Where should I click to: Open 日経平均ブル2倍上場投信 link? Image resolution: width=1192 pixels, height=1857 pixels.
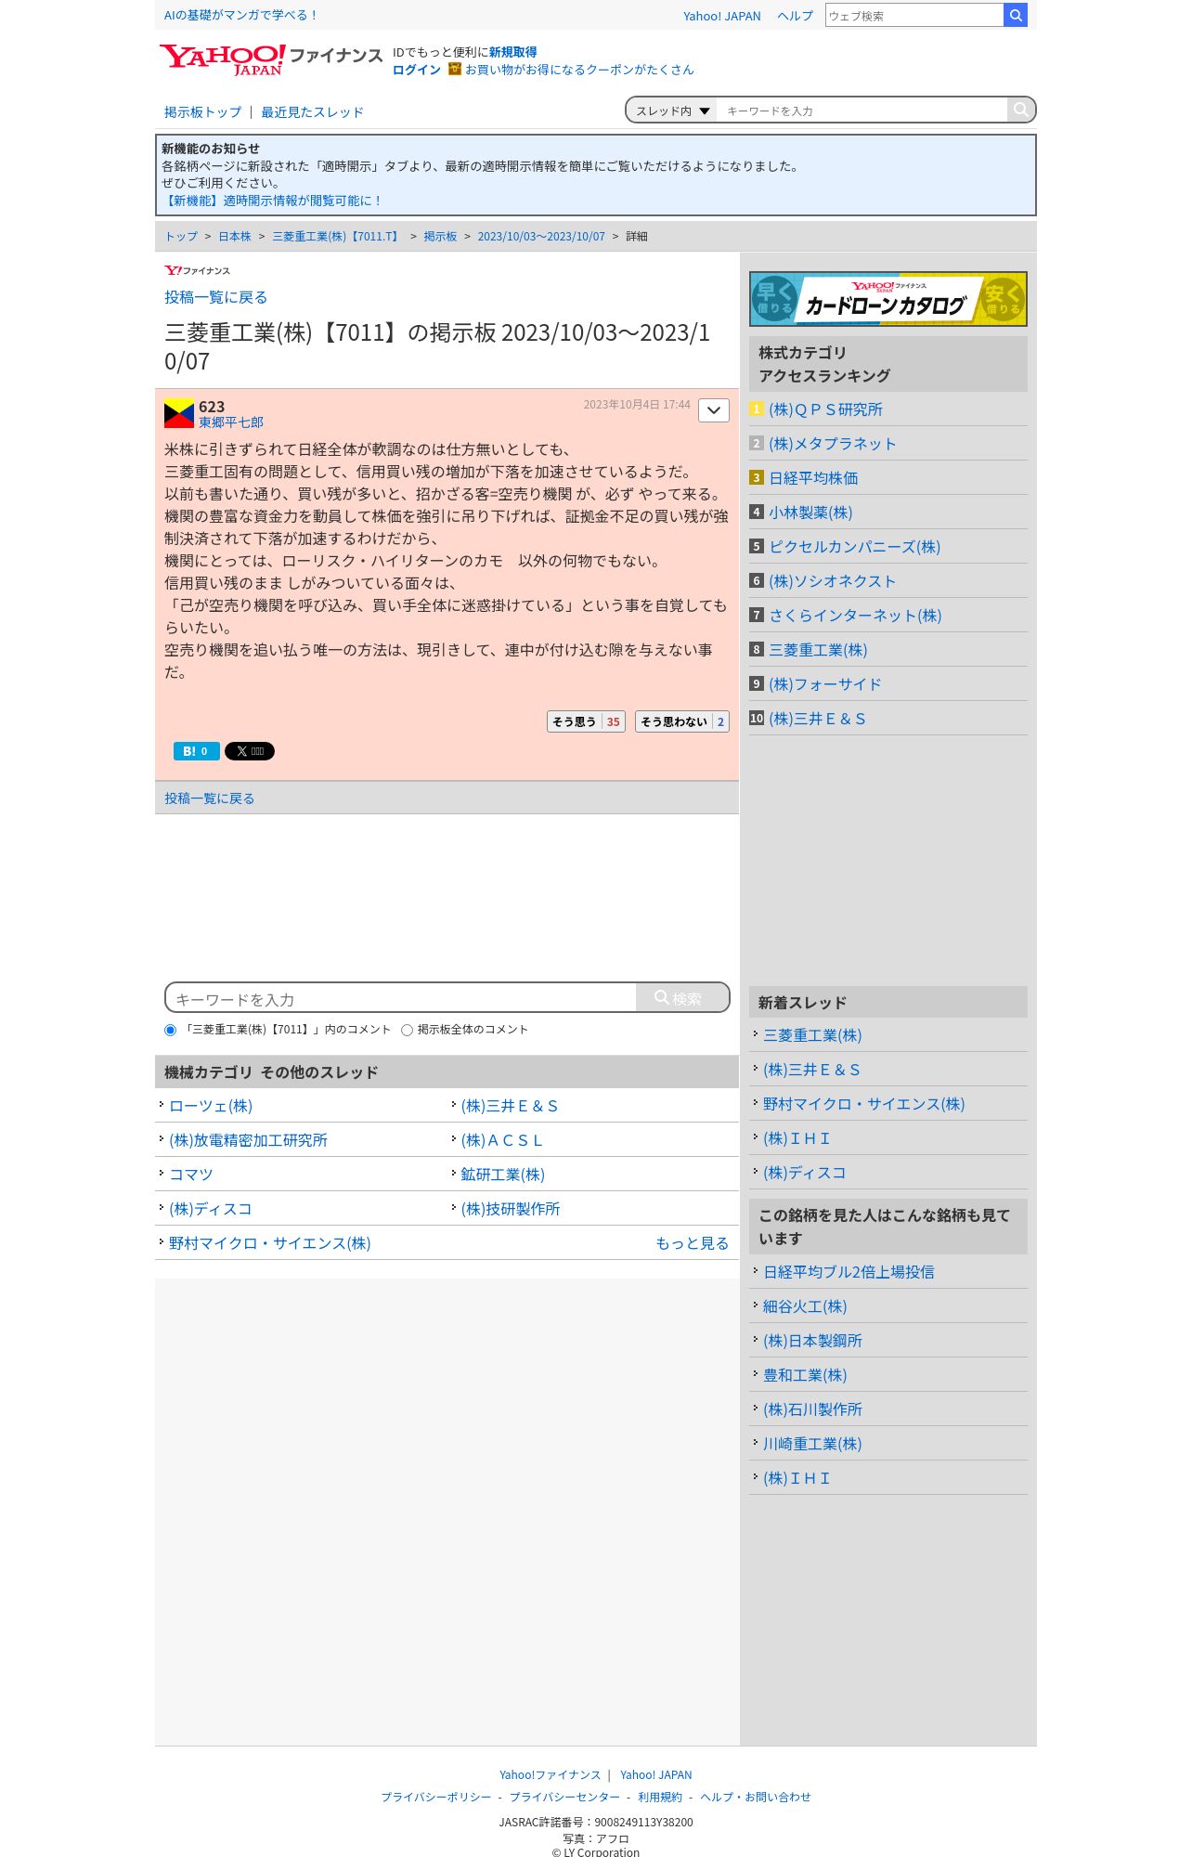tap(849, 1272)
